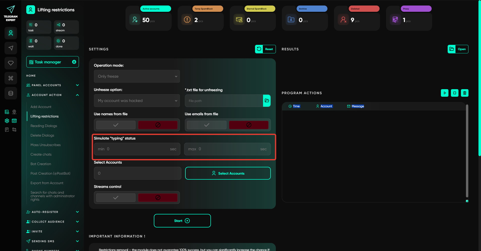Click the stream counter tile

coord(66,27)
